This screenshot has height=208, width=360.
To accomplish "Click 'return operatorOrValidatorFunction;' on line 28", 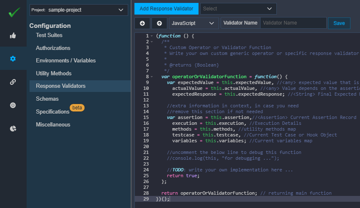I will tap(209, 193).
